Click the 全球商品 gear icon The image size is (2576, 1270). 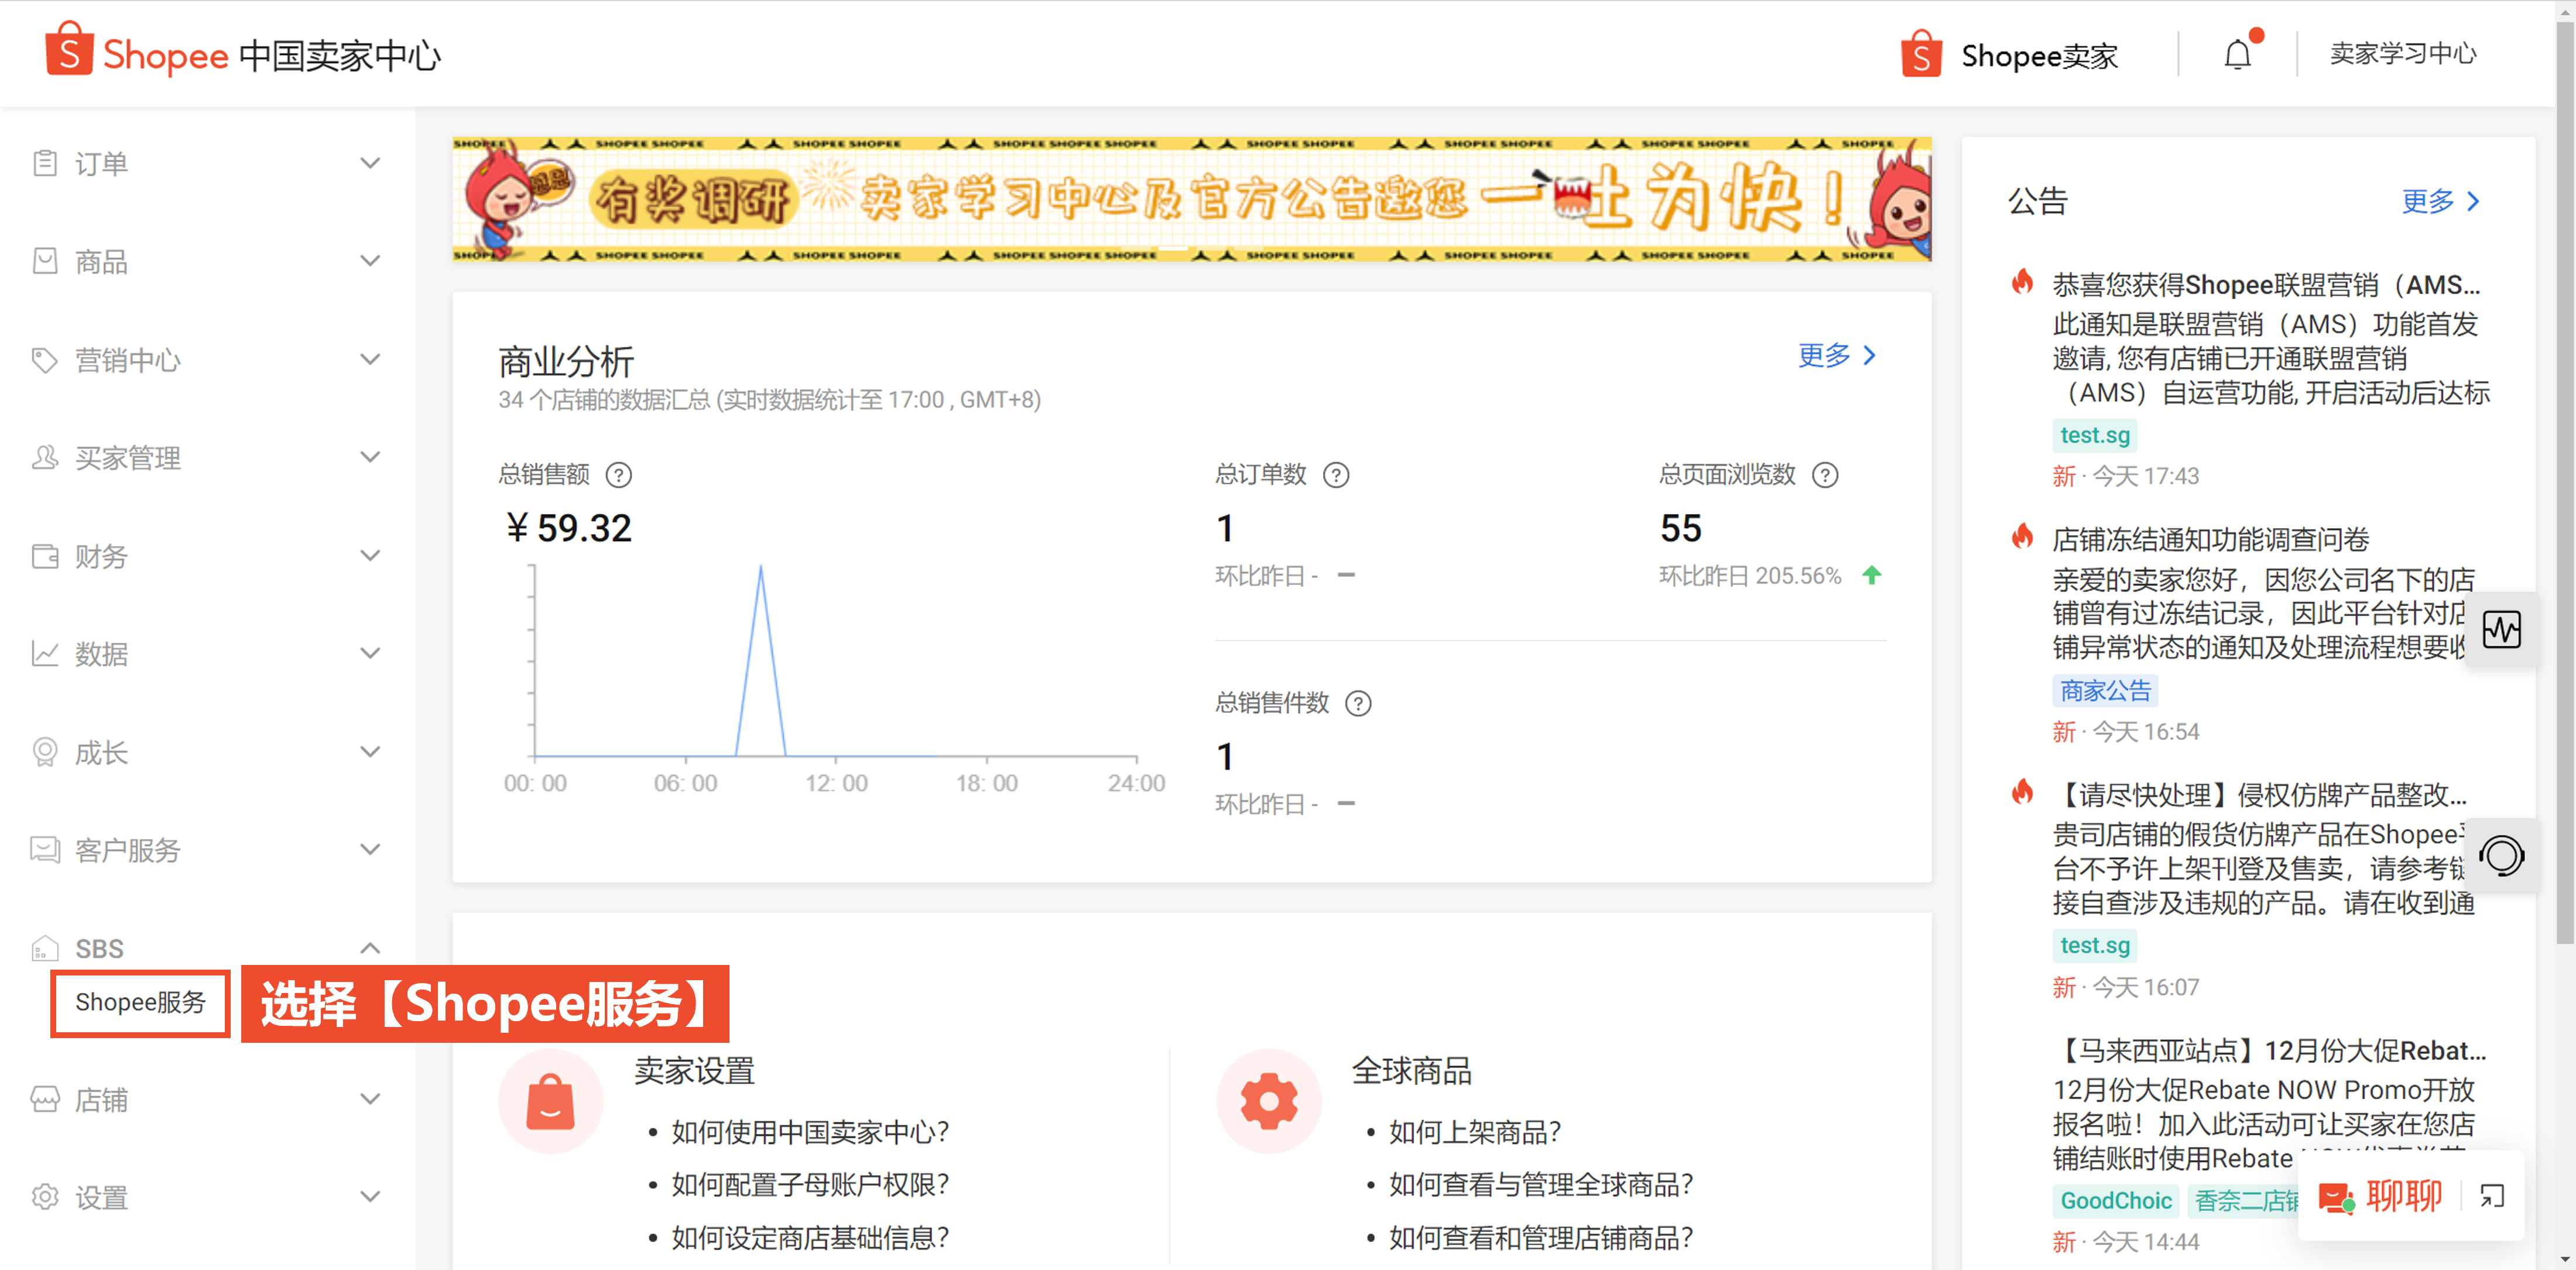pyautogui.click(x=1268, y=1100)
